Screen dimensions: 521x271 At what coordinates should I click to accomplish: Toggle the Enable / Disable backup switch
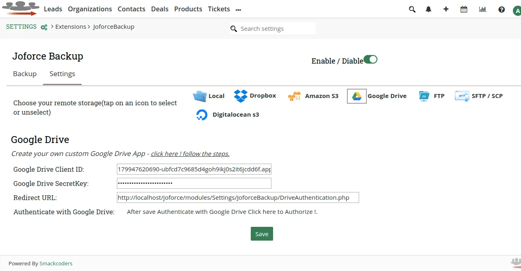tap(370, 60)
